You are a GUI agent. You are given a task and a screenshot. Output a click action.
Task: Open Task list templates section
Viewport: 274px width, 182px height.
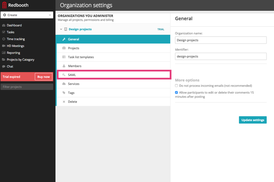click(x=81, y=57)
